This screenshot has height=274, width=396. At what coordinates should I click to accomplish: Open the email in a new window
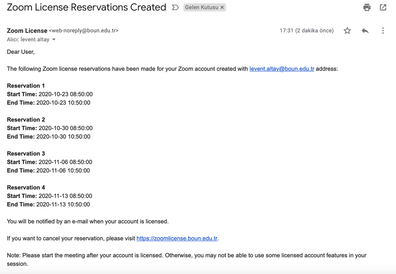(383, 7)
